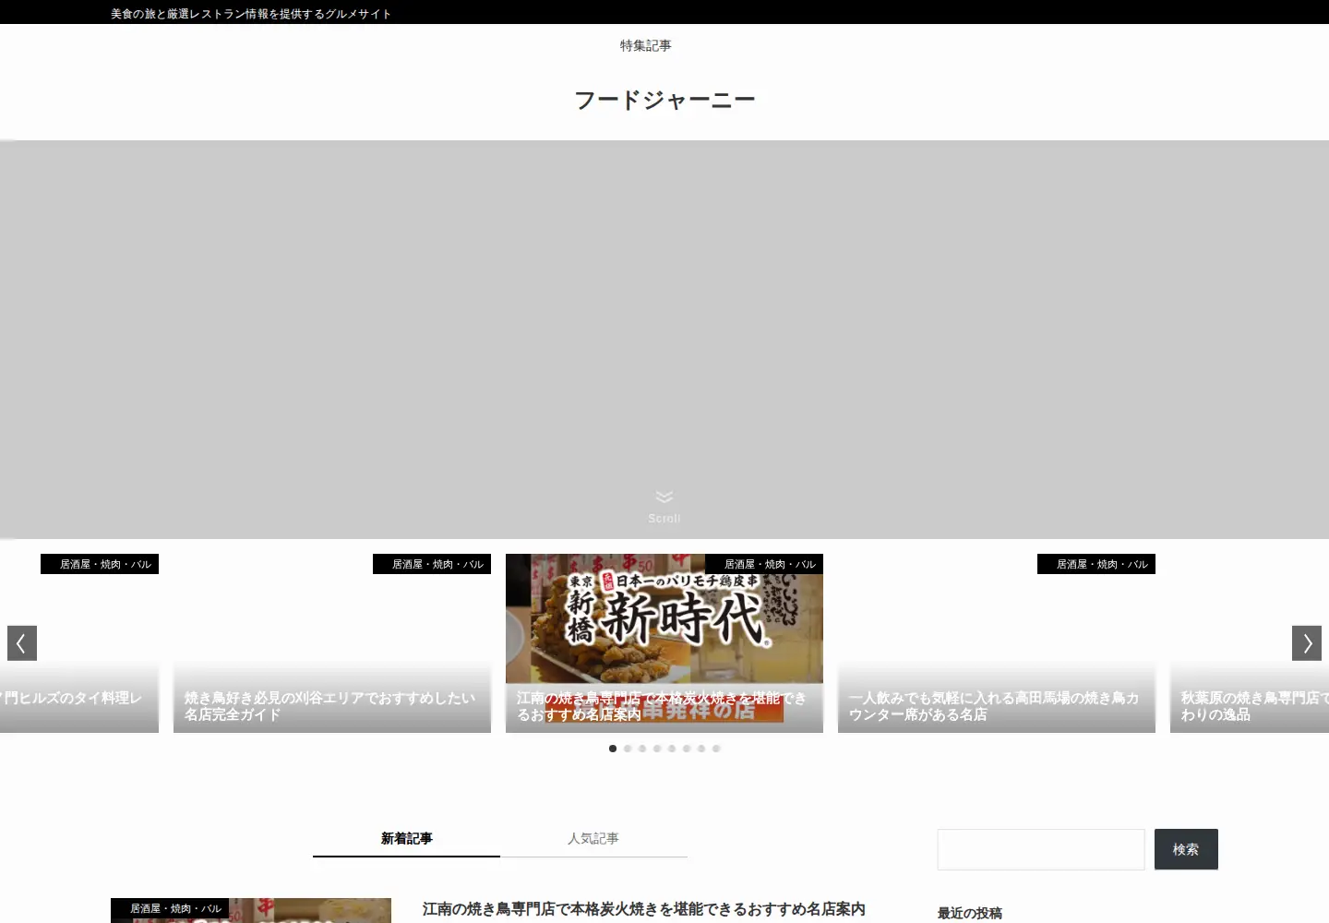The width and height of the screenshot is (1329, 923).
Task: Go to フードジャーニー site title home link
Action: 664,100
